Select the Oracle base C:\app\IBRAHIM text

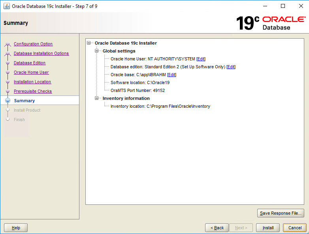pos(138,75)
